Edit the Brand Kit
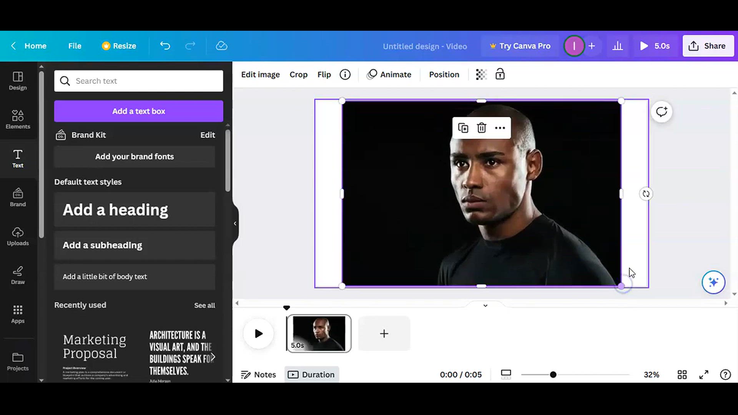Viewport: 738px width, 415px height. tap(208, 135)
